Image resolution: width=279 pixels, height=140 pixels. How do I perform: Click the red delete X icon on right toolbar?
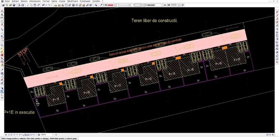click(x=277, y=62)
